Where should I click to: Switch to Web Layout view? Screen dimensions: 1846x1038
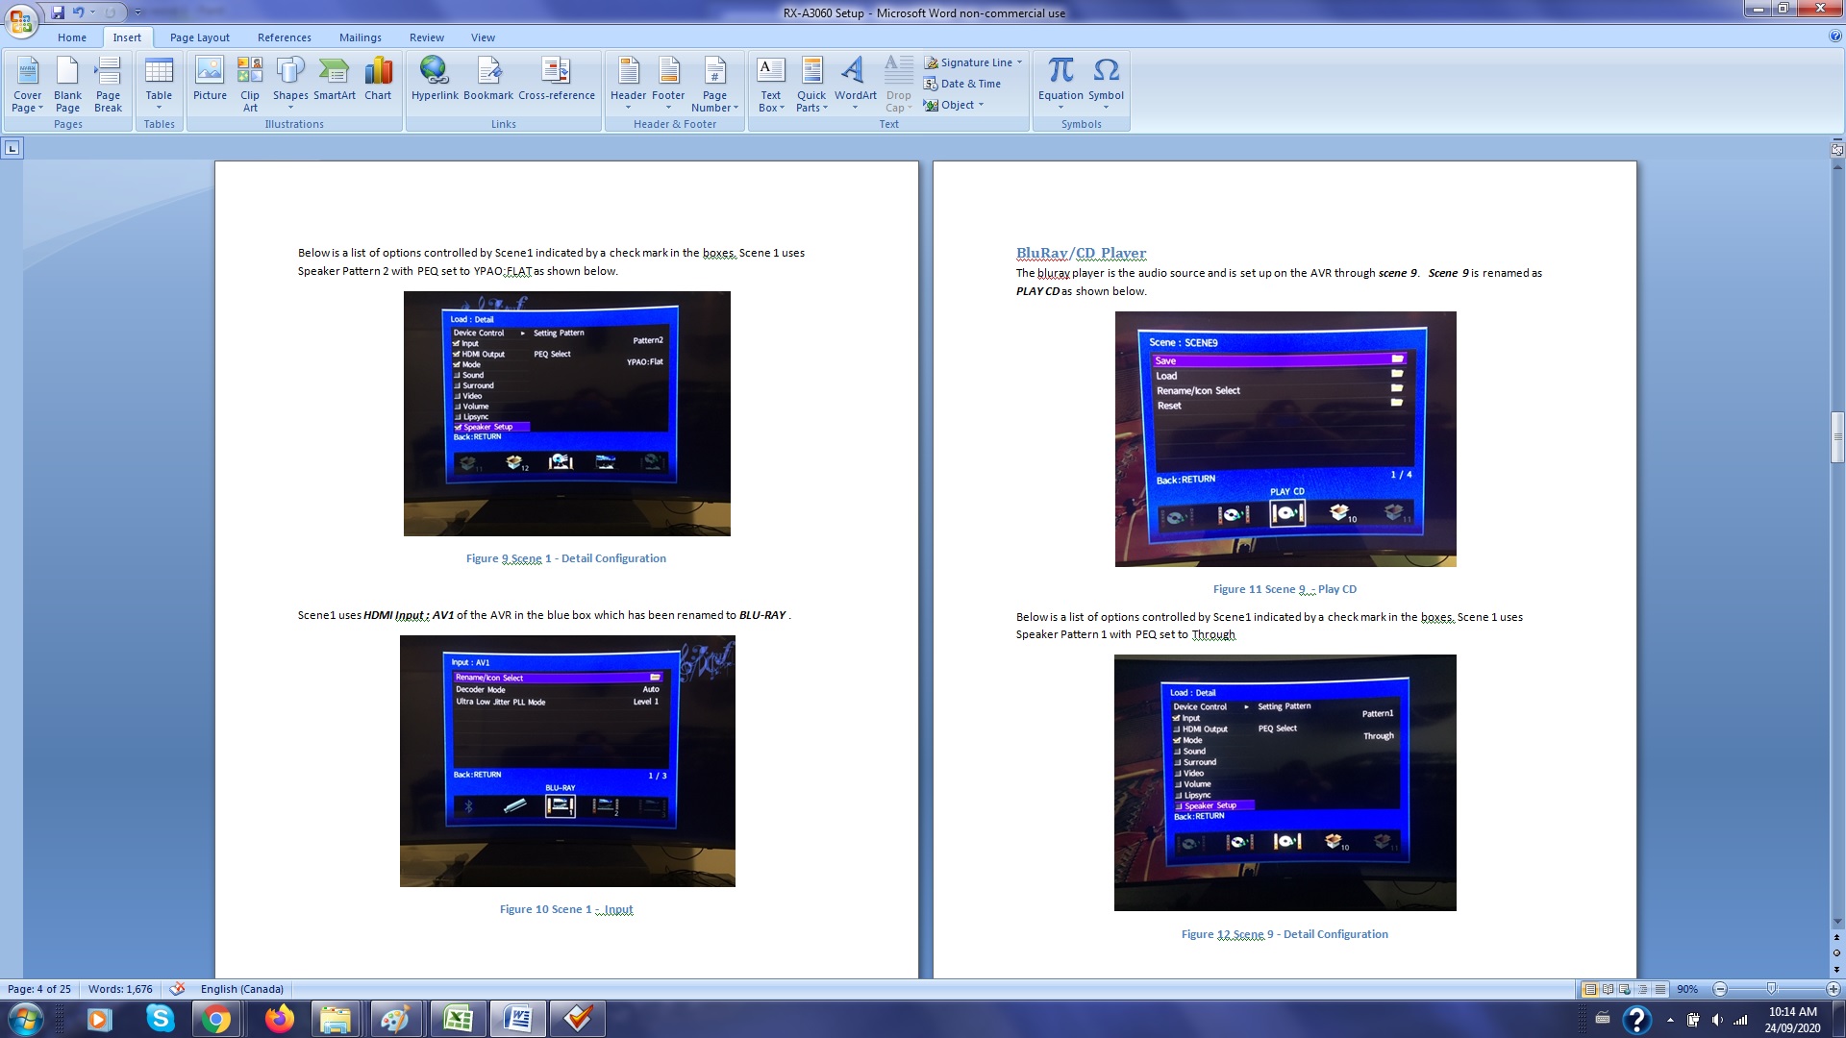pos(1625,989)
